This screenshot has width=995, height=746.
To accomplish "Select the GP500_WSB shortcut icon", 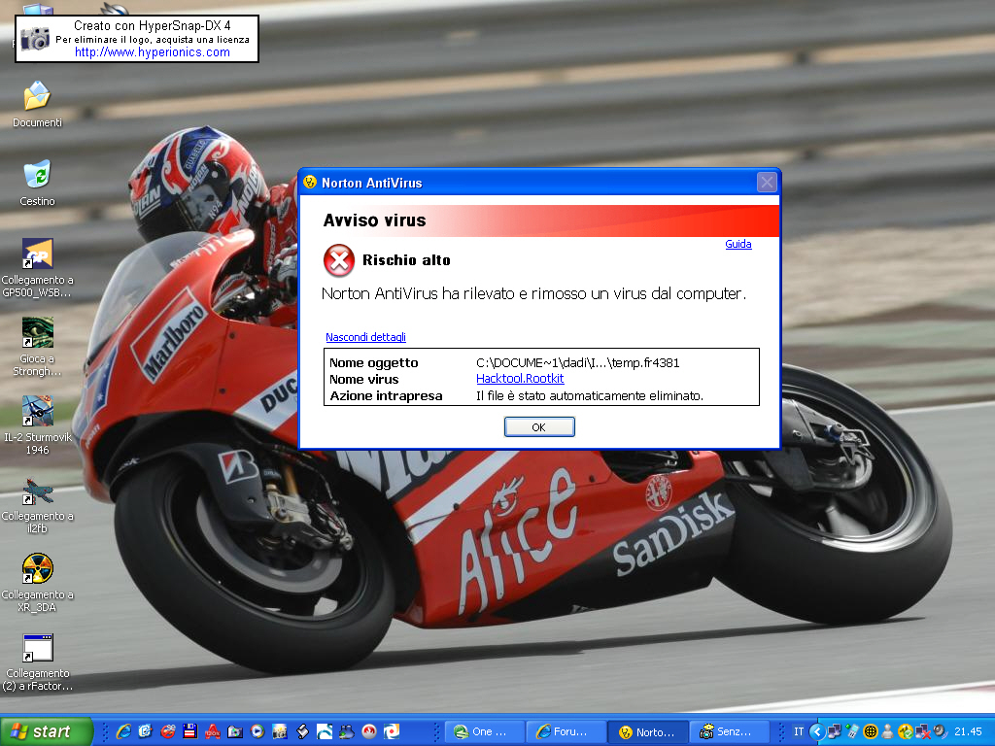I will point(37,254).
